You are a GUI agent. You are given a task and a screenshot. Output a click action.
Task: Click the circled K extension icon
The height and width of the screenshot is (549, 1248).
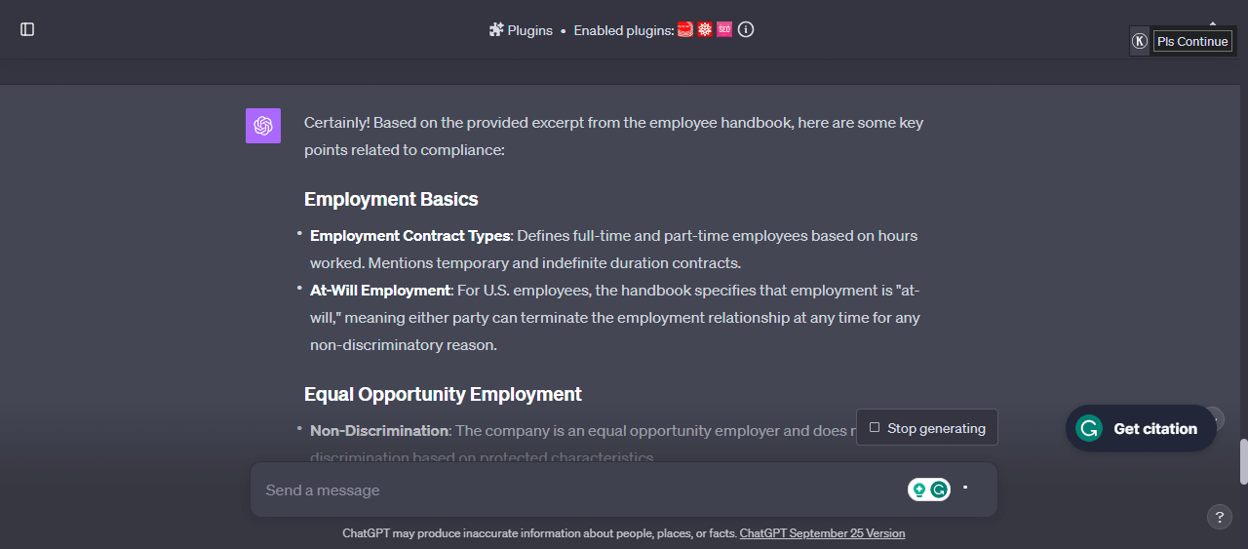coord(1140,41)
